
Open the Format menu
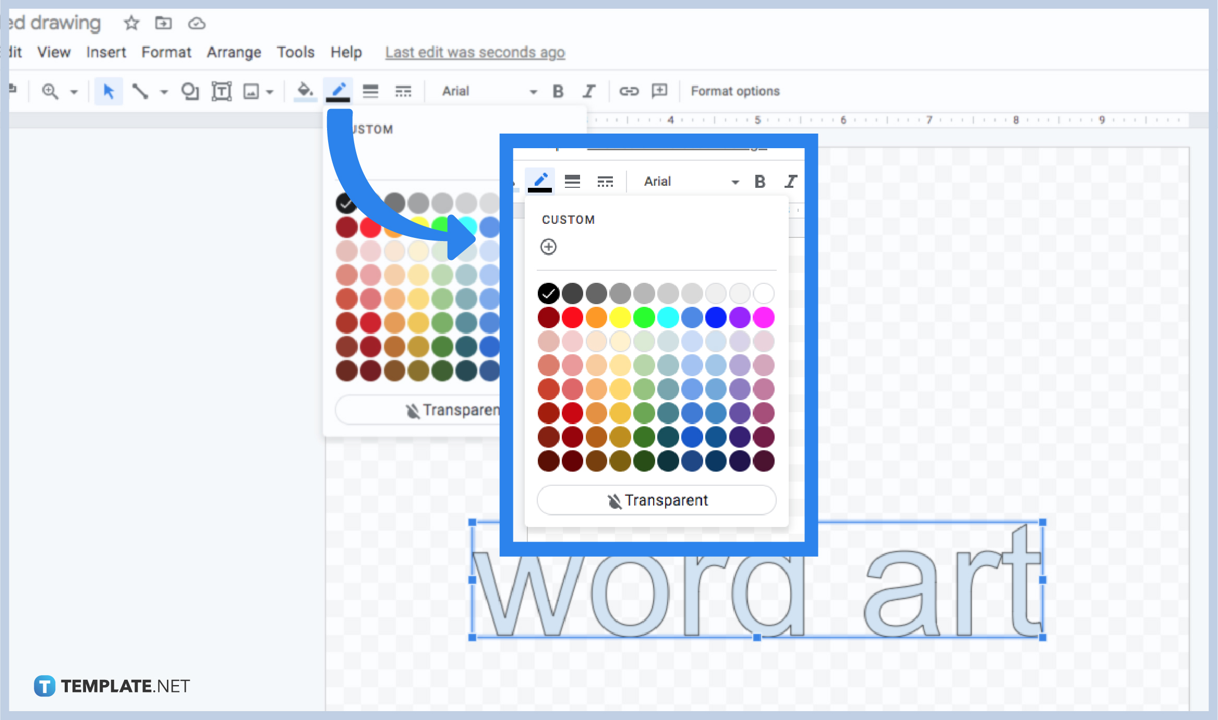[166, 52]
